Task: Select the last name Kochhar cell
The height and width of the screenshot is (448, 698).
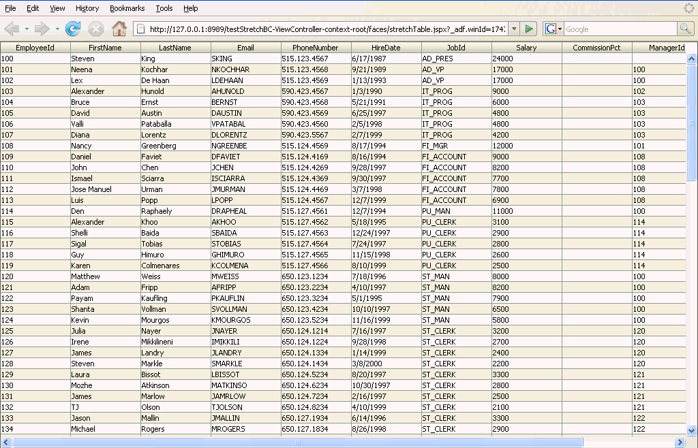Action: pos(175,69)
